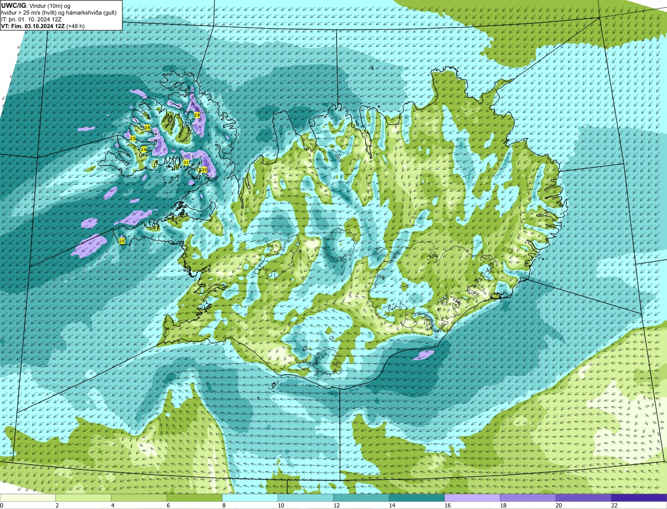Click the legend scale value 18

(503, 505)
